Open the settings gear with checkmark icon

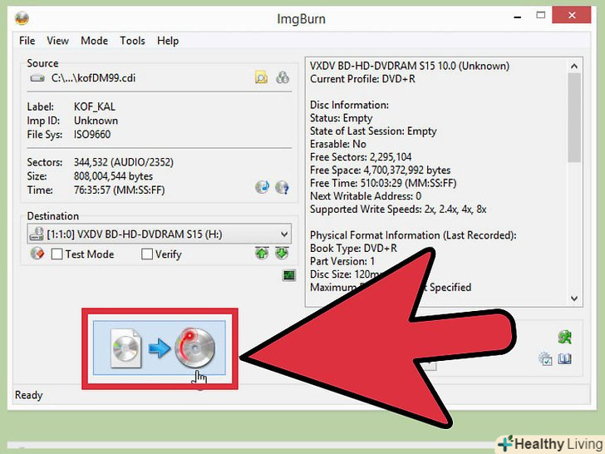[x=545, y=359]
